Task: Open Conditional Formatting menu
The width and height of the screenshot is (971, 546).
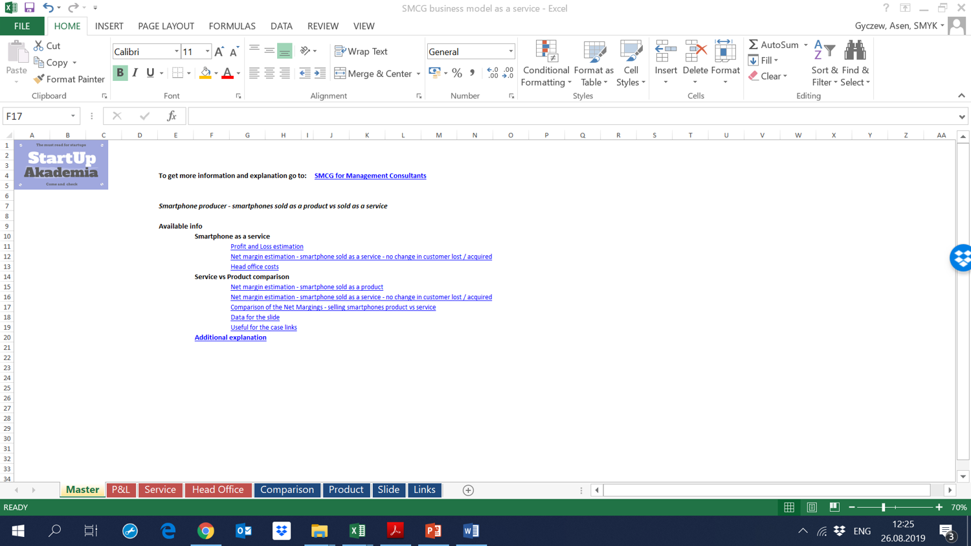Action: [x=546, y=63]
